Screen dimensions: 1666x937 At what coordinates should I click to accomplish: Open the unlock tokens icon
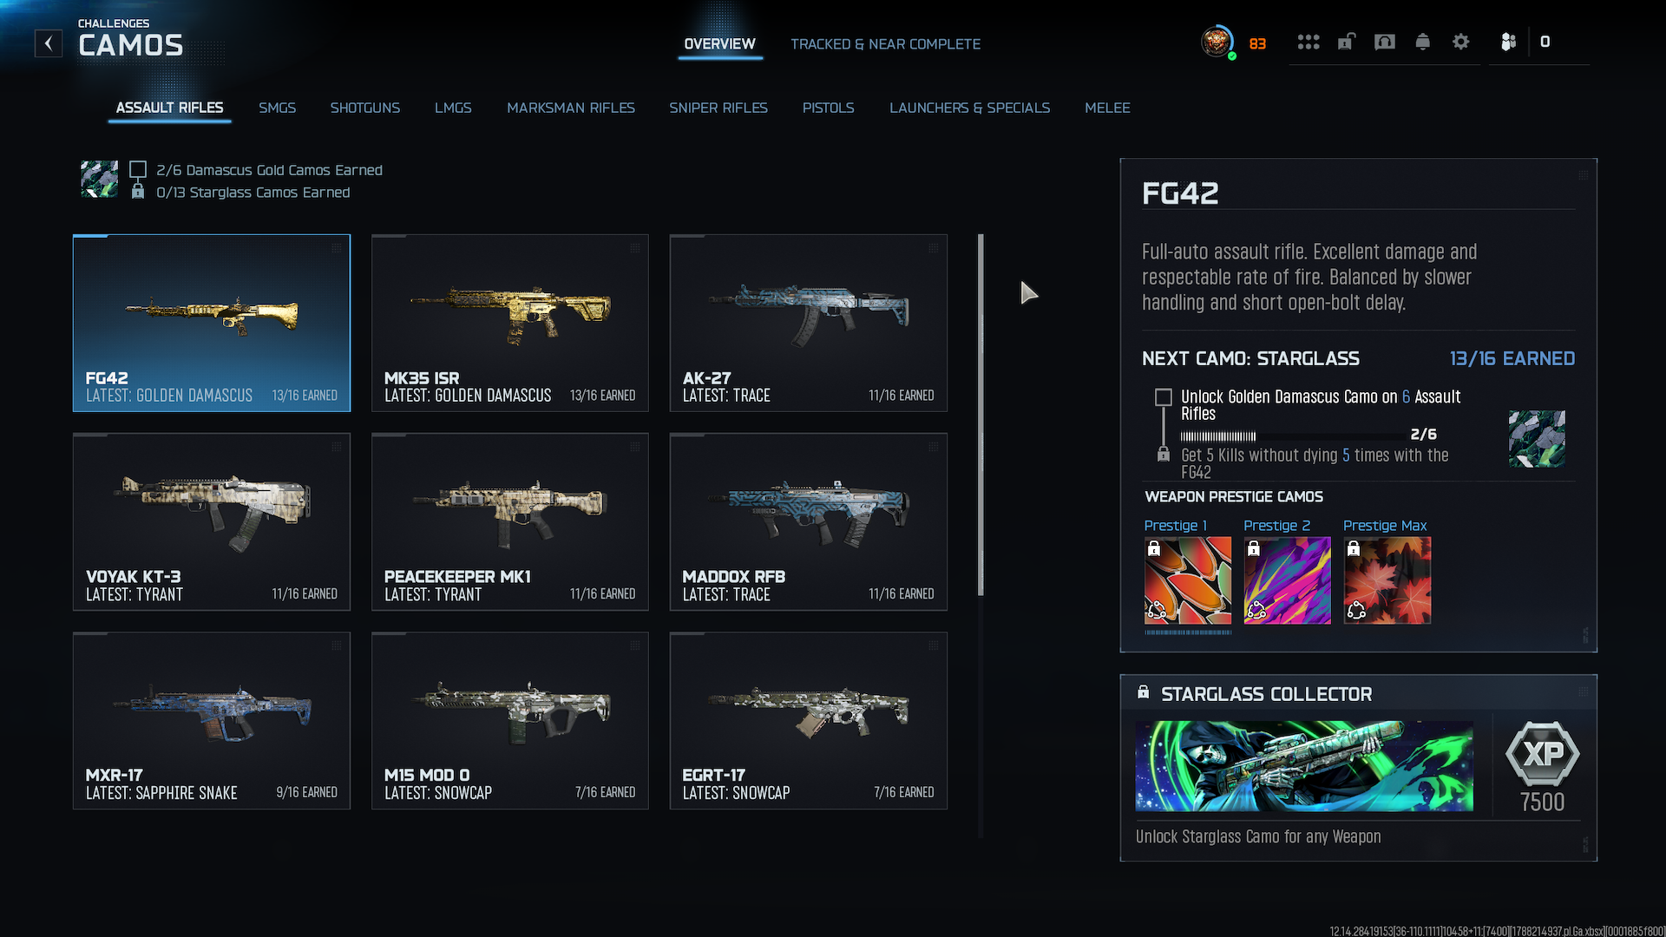pyautogui.click(x=1347, y=42)
